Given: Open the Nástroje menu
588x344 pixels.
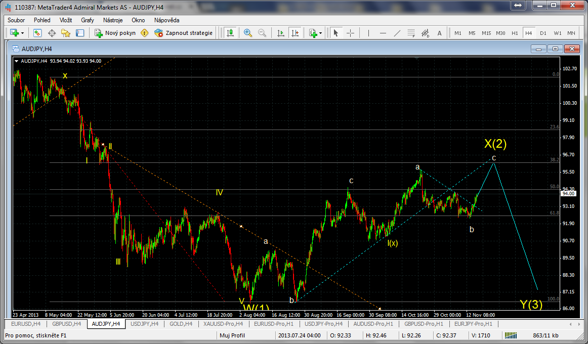Looking at the screenshot, I should pyautogui.click(x=113, y=20).
